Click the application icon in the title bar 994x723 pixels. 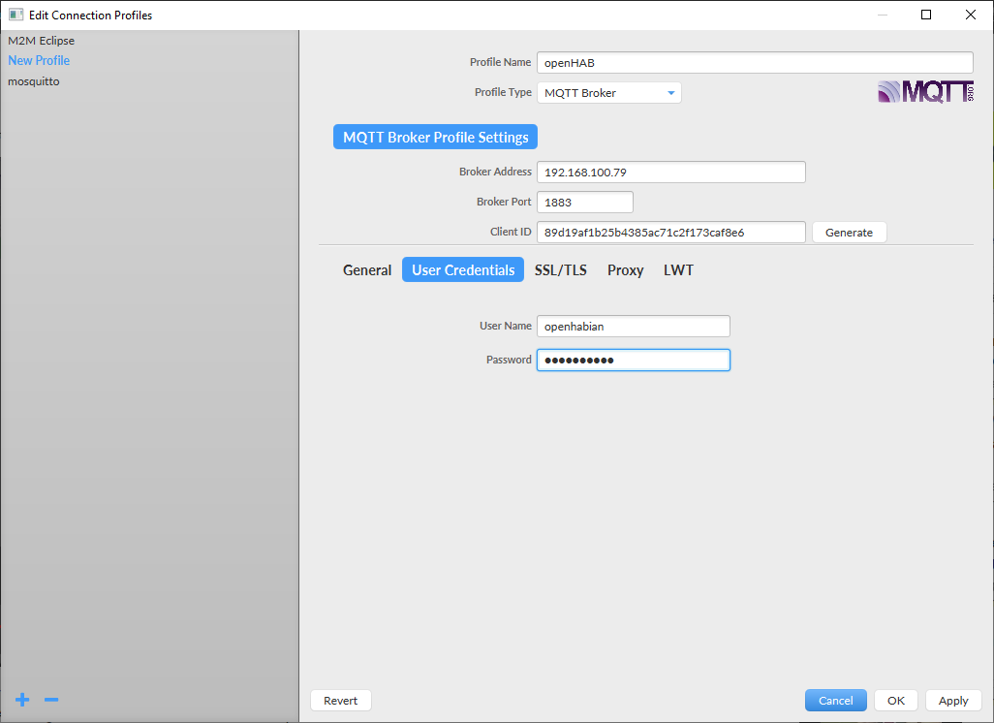point(15,14)
